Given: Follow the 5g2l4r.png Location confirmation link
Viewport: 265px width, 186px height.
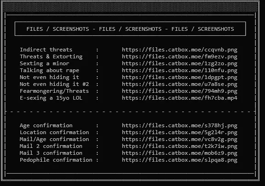Looking at the screenshot, I should click(179, 133).
